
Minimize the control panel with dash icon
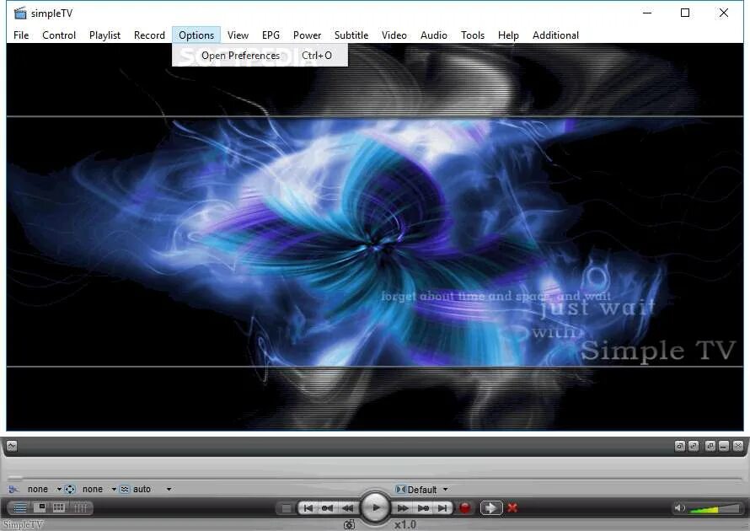(724, 446)
